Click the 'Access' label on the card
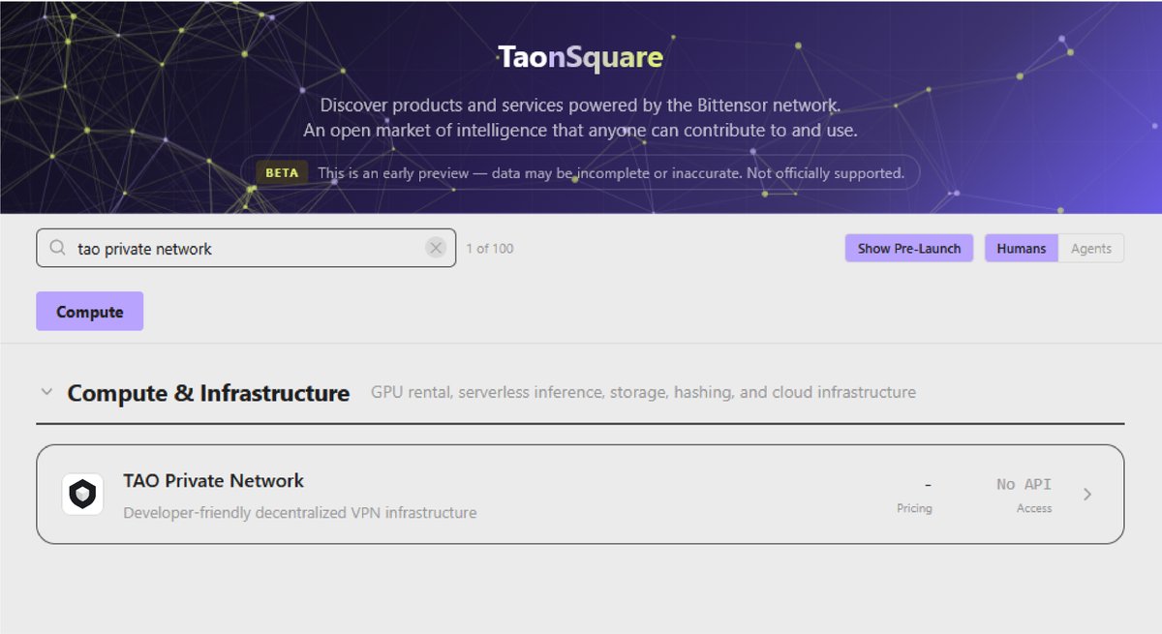This screenshot has width=1162, height=634. [x=1034, y=508]
